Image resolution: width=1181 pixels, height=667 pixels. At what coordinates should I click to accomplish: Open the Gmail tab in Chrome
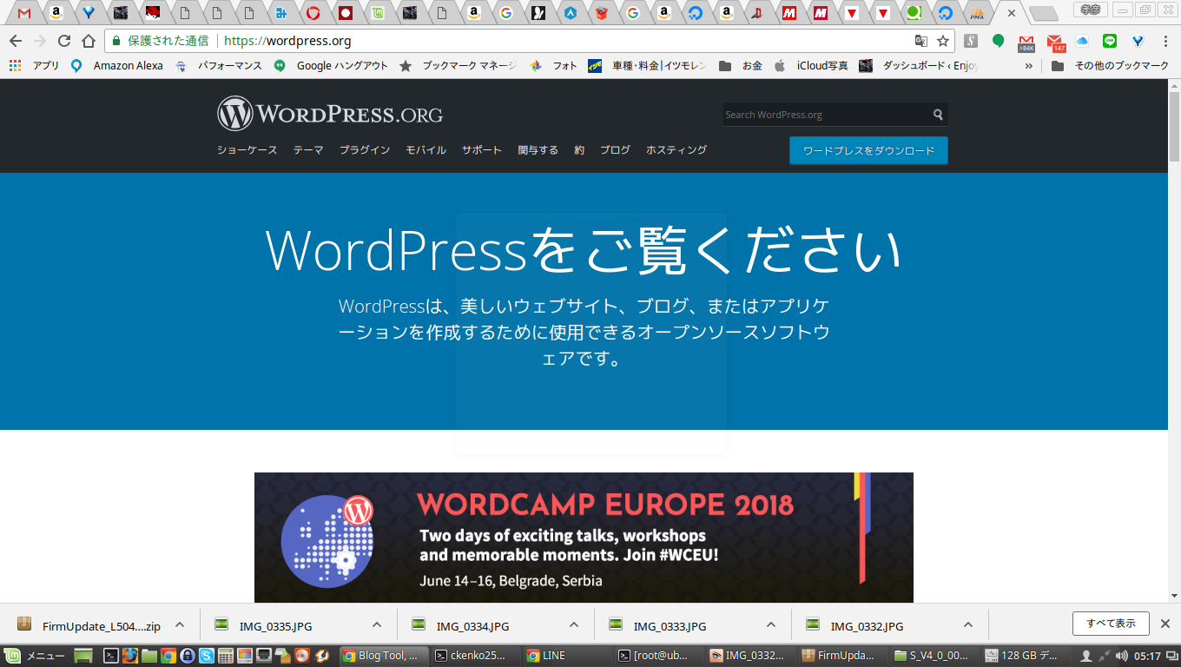coord(24,13)
